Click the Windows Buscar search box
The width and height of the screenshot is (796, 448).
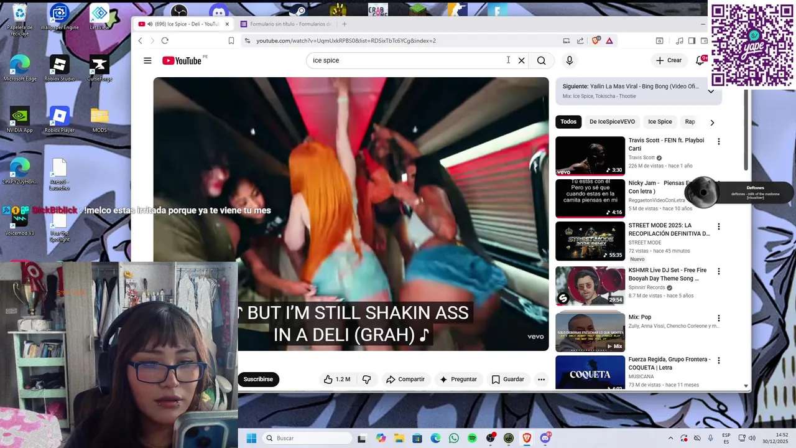tap(307, 438)
